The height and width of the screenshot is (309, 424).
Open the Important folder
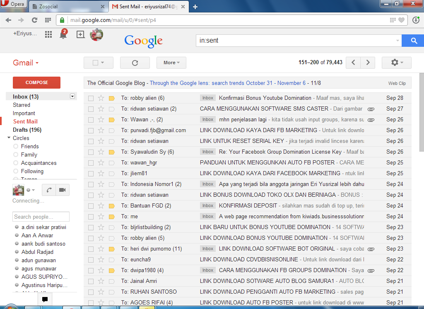(24, 113)
